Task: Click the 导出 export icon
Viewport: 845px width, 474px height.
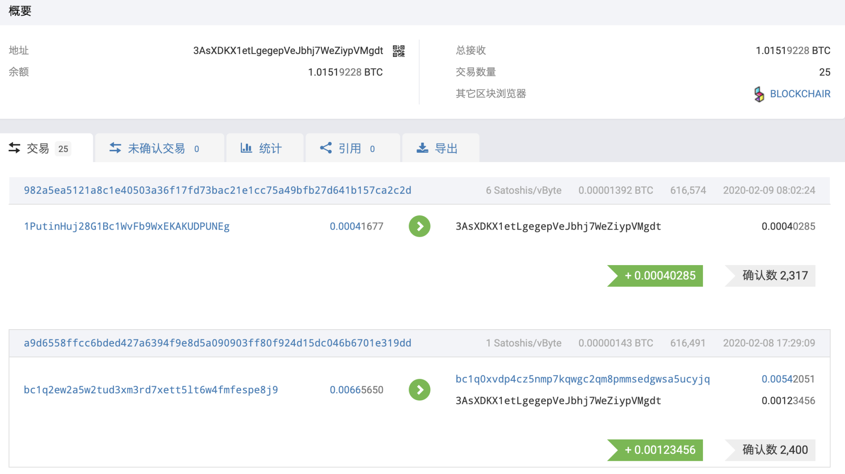Action: pos(423,148)
